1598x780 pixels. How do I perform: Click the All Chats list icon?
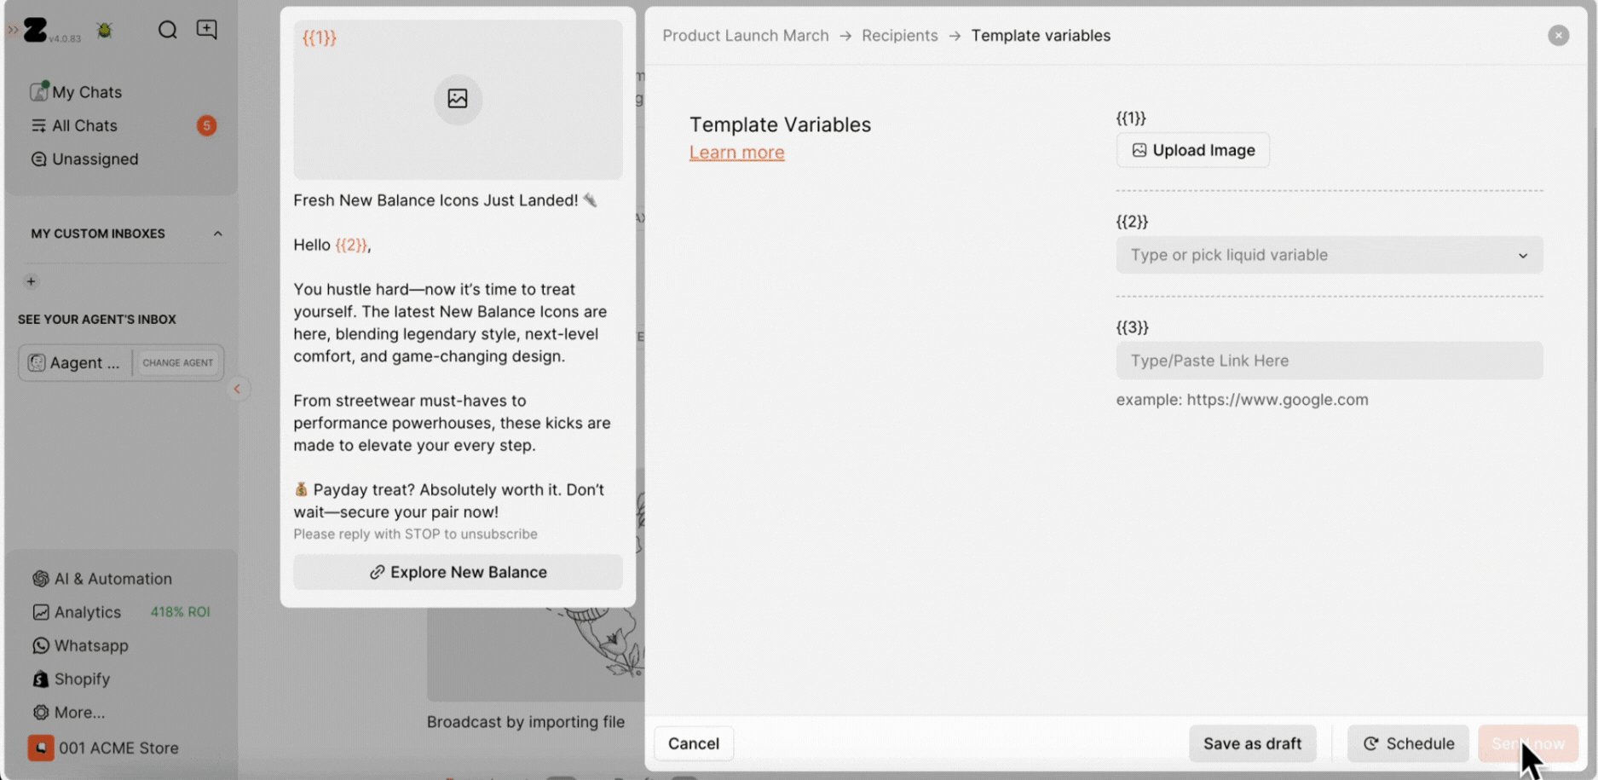pyautogui.click(x=38, y=125)
